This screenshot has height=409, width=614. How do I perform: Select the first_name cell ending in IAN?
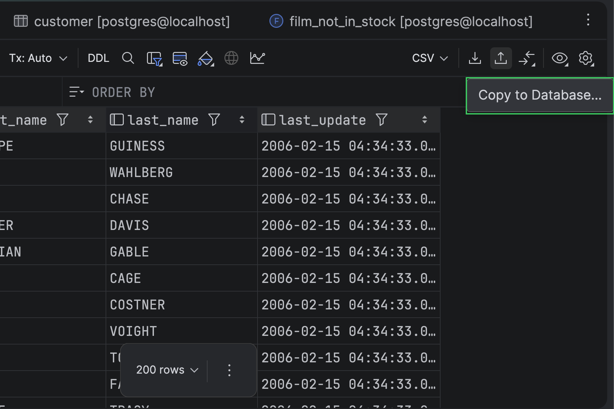53,252
